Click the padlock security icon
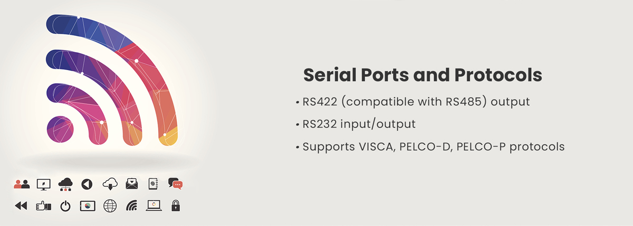633x226 pixels. pos(176,206)
